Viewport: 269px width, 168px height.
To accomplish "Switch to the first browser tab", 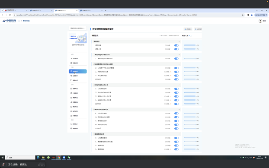I will [x=16, y=10].
